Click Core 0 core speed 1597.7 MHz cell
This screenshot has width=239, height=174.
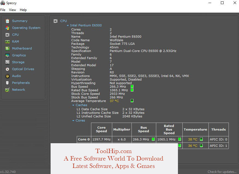101,139
